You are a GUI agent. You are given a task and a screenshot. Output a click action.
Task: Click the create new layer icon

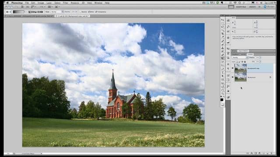click(267, 153)
